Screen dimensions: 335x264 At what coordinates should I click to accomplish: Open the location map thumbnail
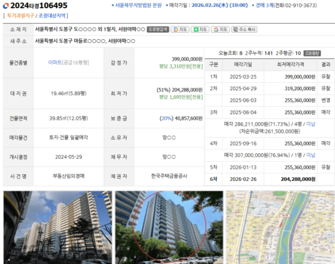tap(280, 227)
